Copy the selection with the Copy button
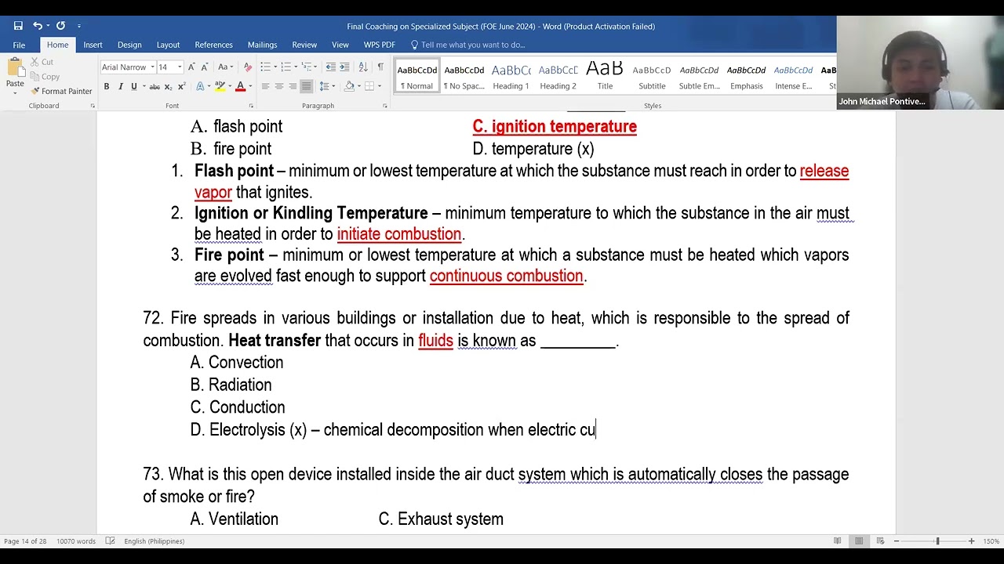Image resolution: width=1004 pixels, height=564 pixels. point(45,77)
